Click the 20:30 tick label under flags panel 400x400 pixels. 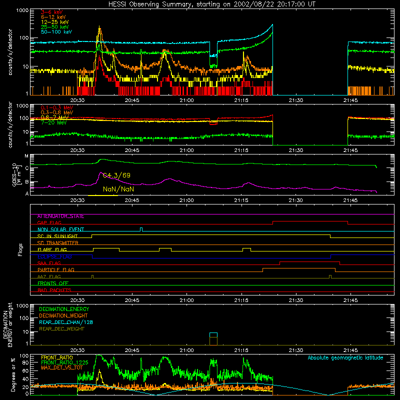77,300
